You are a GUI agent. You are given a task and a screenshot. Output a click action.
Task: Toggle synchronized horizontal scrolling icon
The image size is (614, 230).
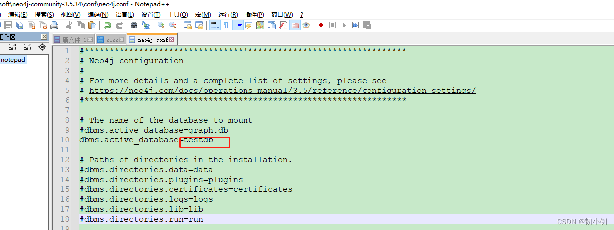199,25
